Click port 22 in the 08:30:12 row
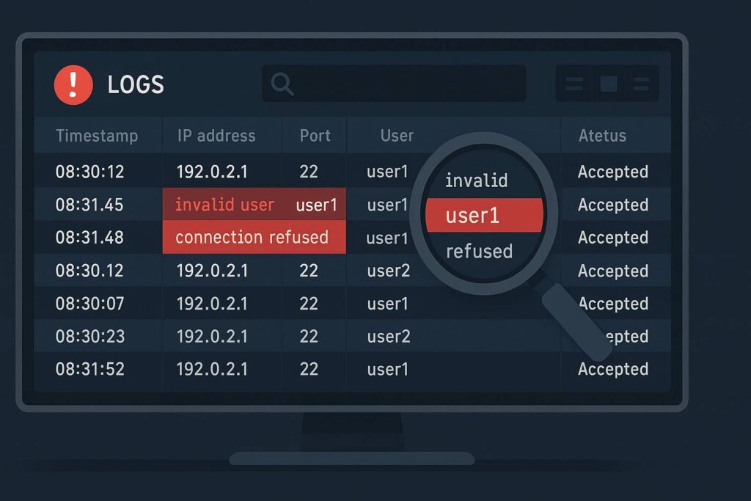 [x=309, y=172]
